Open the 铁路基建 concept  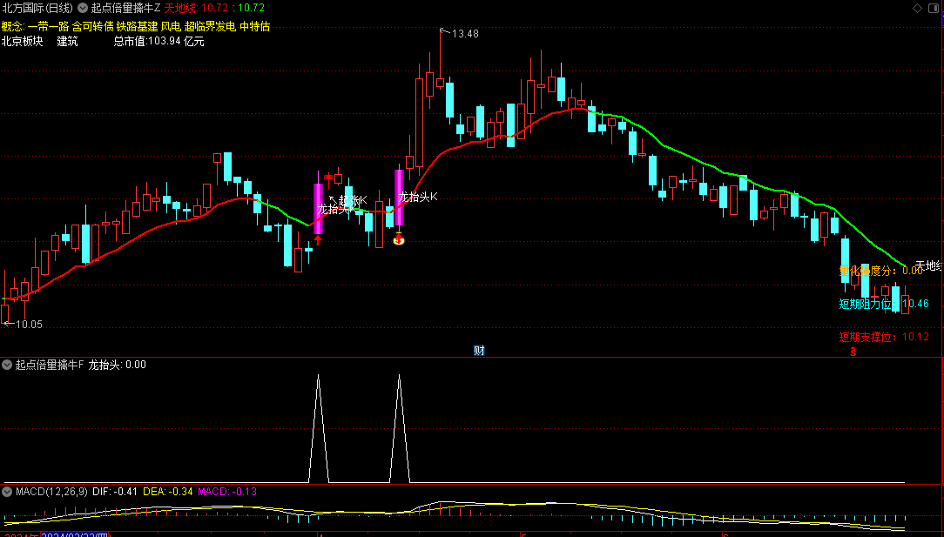click(x=138, y=26)
